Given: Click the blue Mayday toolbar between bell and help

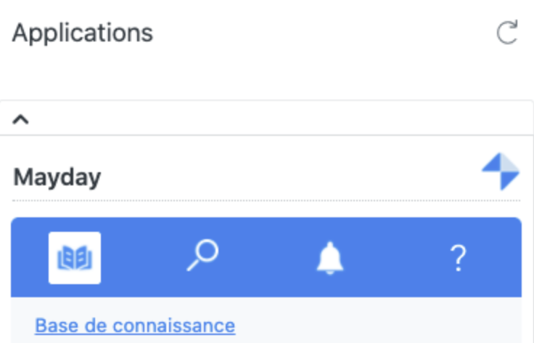Looking at the screenshot, I should point(394,258).
